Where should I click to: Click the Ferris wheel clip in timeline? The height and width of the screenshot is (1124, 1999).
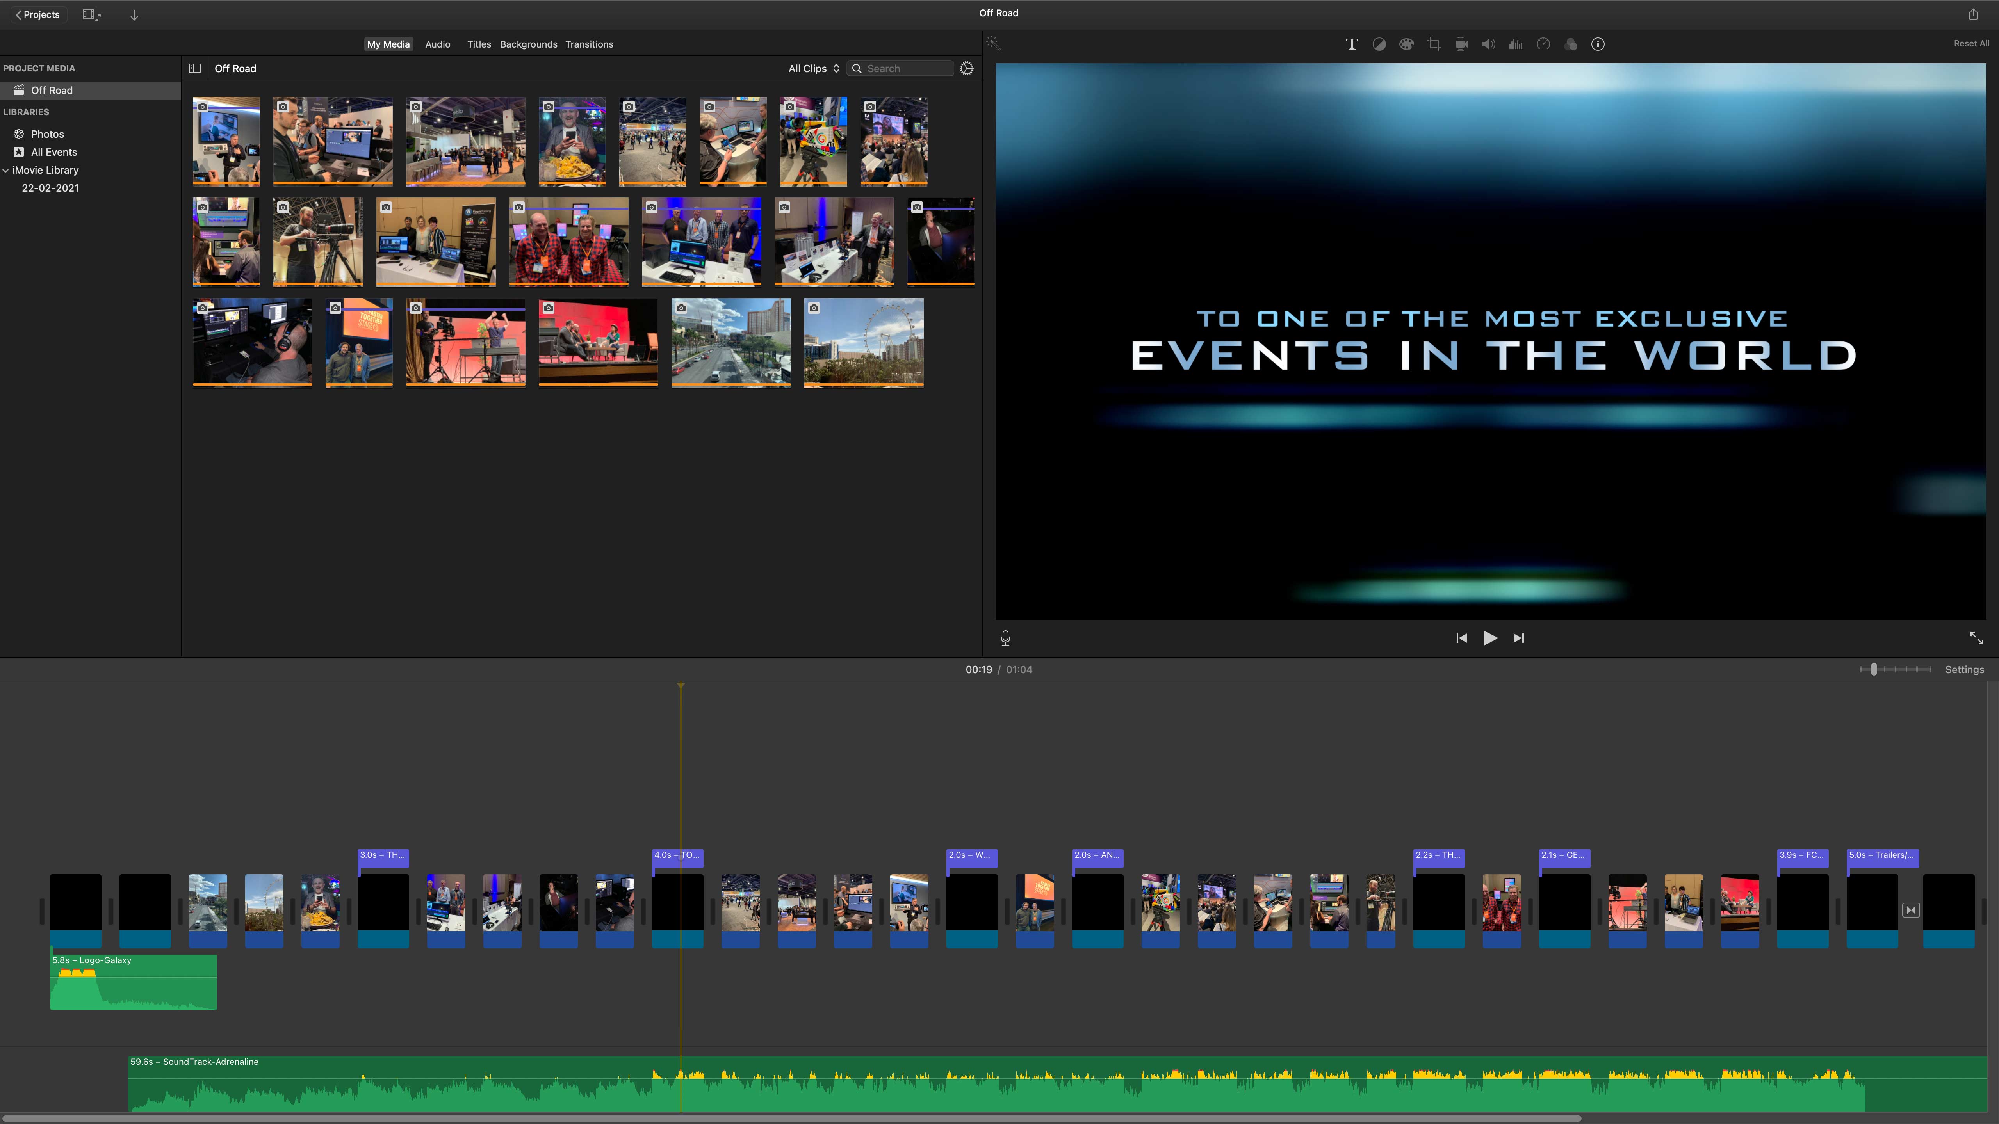[x=264, y=911]
